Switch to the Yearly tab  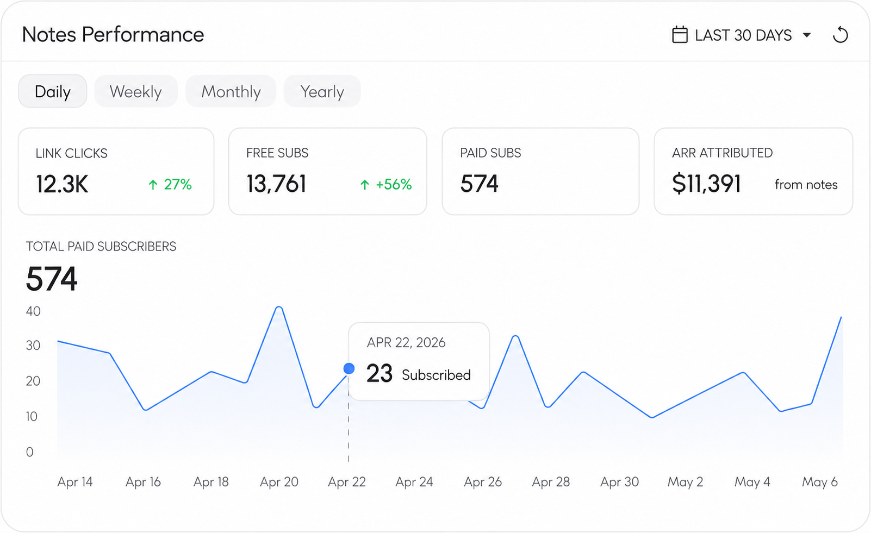322,91
